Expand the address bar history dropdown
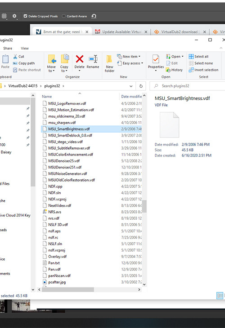 pos(131,86)
